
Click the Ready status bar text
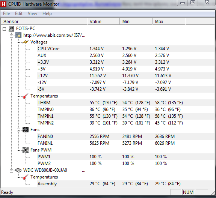point(7,192)
